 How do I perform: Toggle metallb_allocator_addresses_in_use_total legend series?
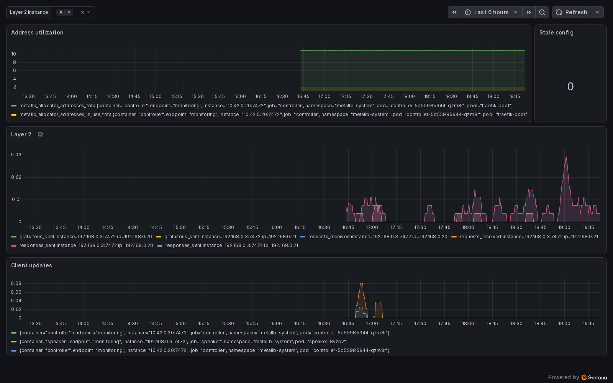point(274,115)
